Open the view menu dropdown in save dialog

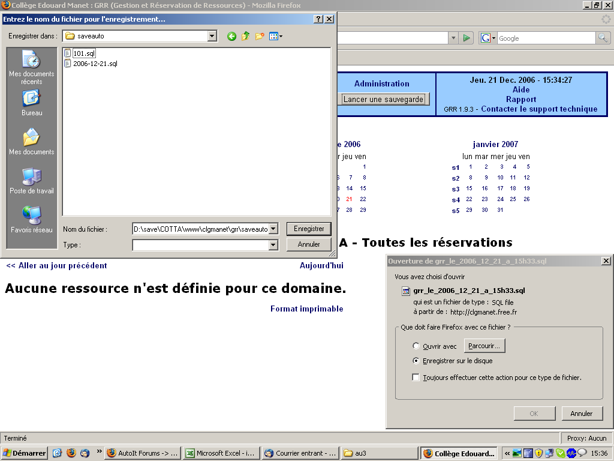(276, 37)
